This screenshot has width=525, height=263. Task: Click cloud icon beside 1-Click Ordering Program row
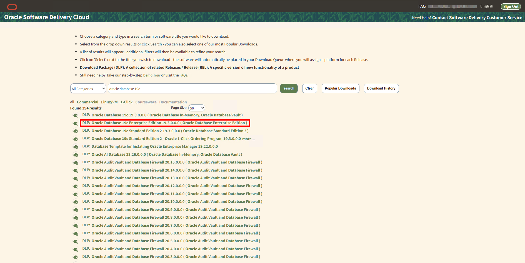(76, 139)
